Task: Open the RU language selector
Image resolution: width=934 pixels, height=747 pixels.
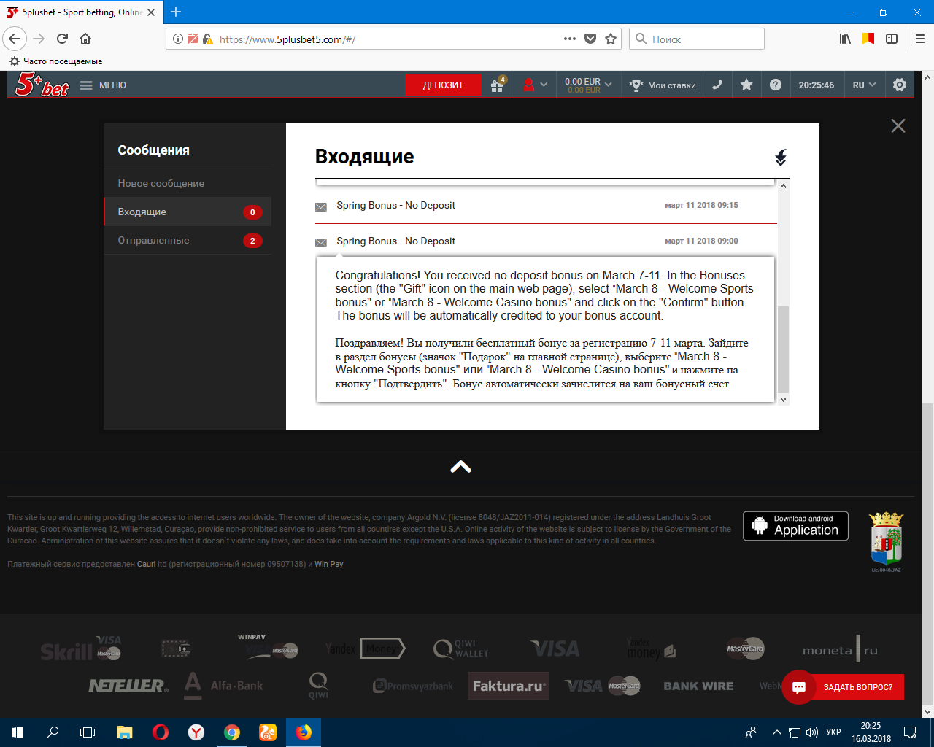Action: pos(864,85)
